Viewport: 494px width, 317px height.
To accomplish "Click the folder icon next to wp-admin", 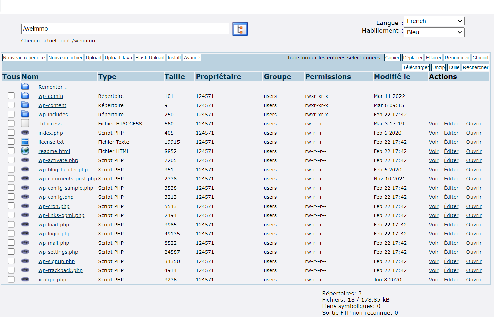I will point(25,96).
